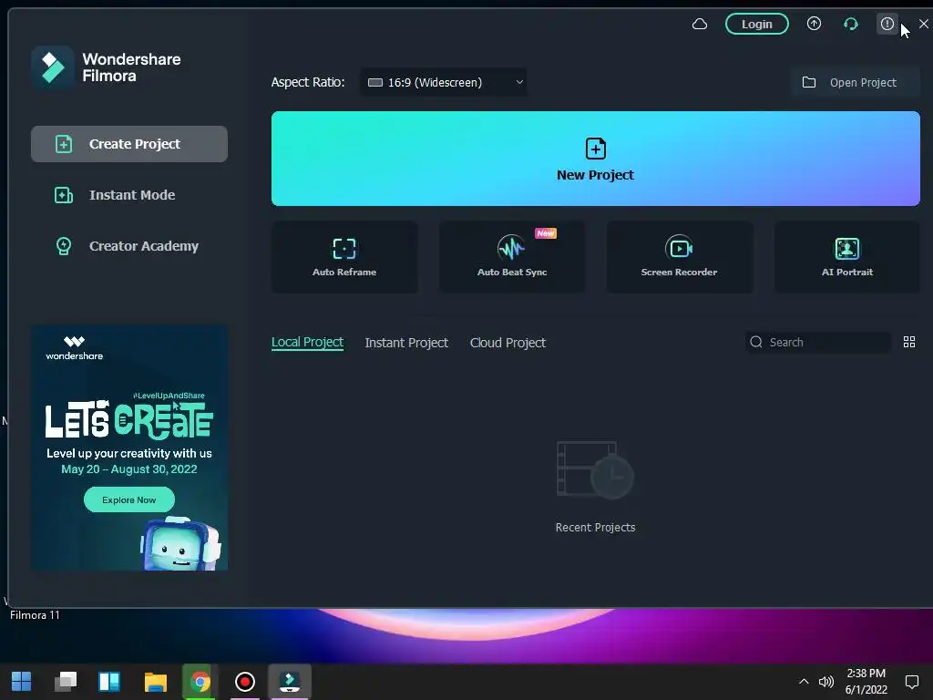Click the Recent Projects placeholder icon
This screenshot has width=933, height=700.
click(x=595, y=470)
